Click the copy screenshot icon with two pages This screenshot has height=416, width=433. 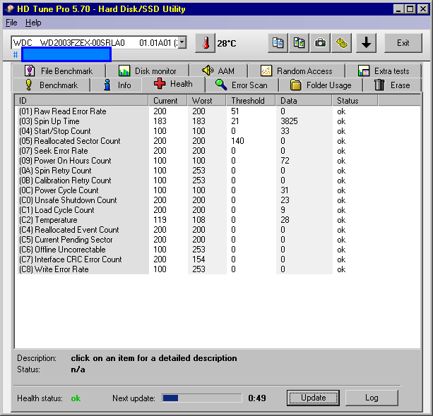(x=299, y=43)
